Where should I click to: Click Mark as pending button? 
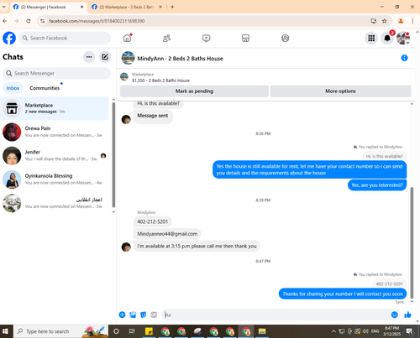tap(194, 91)
